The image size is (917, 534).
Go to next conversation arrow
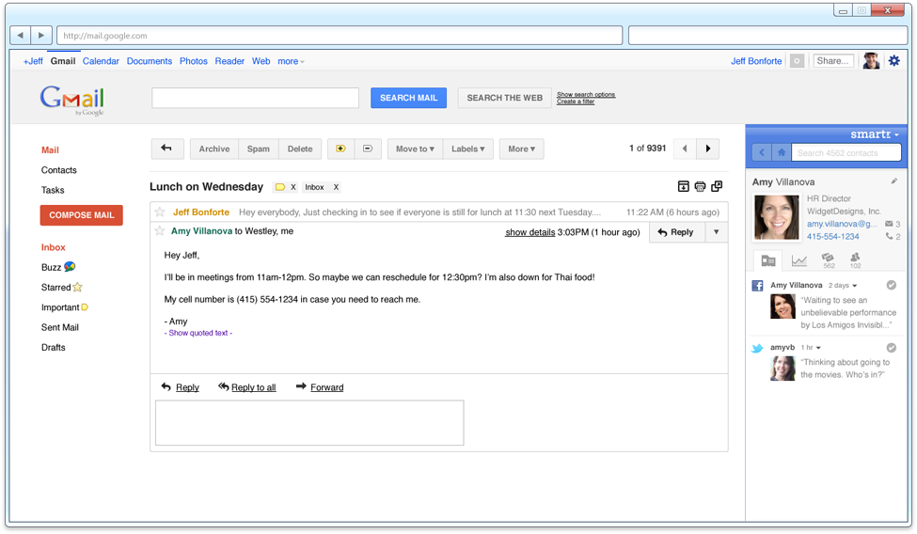707,149
